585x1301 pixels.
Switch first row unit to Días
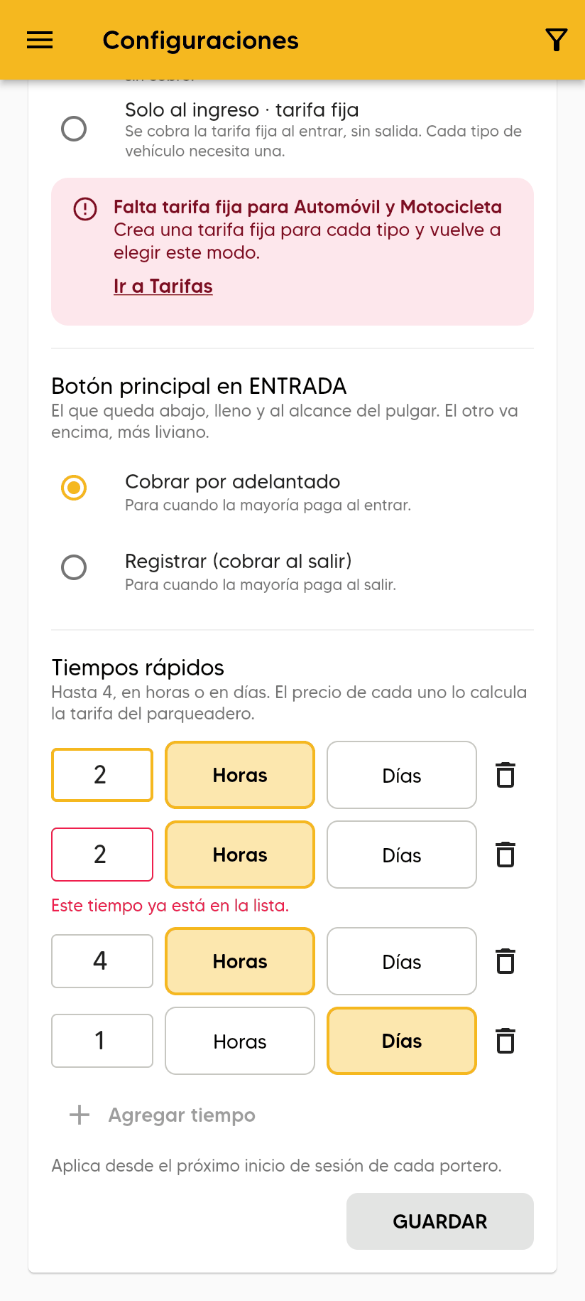tap(402, 775)
